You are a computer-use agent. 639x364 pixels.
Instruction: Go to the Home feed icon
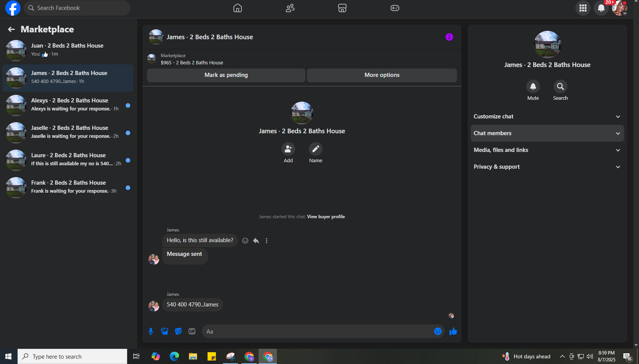point(238,8)
